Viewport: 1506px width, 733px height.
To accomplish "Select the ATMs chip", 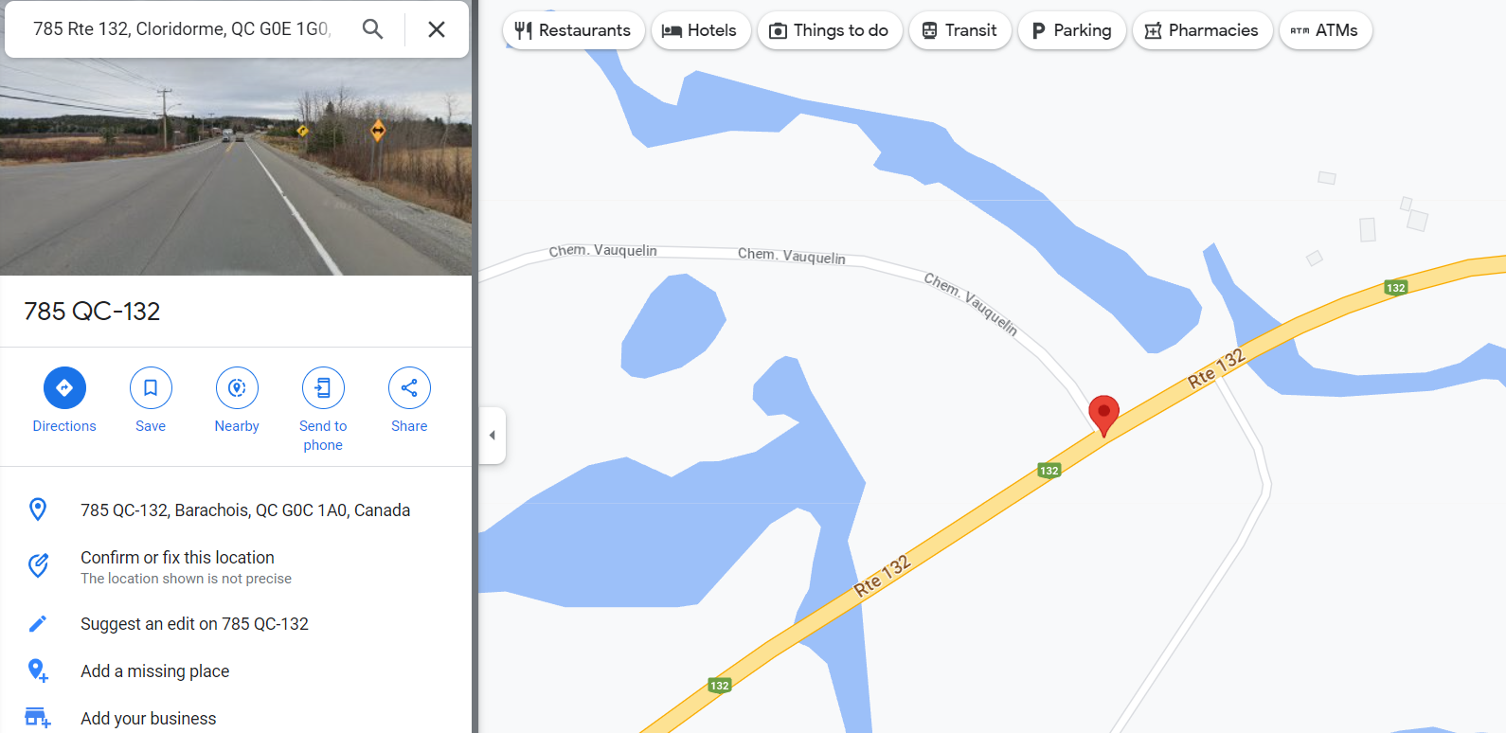I will pyautogui.click(x=1325, y=30).
